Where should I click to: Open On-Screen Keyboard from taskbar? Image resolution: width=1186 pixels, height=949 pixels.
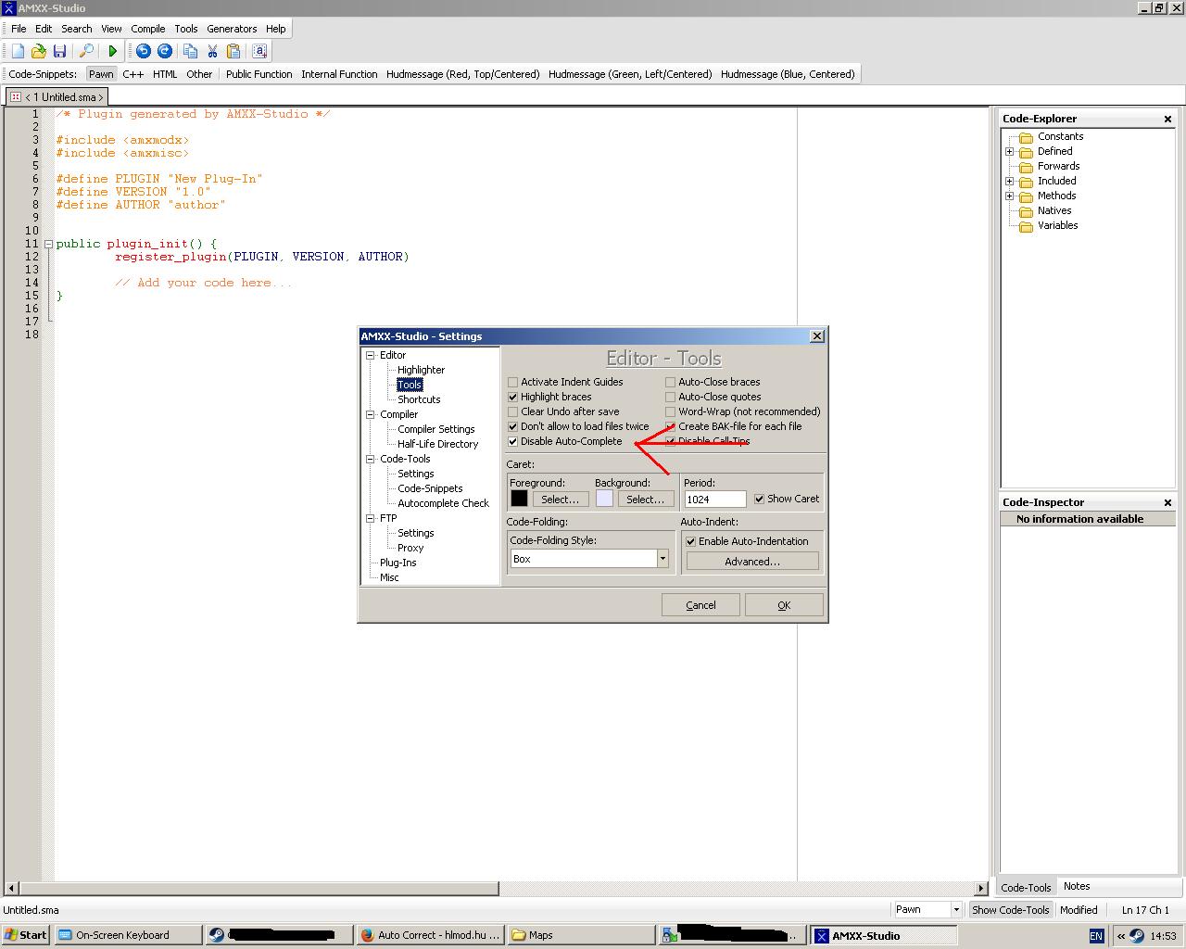[x=128, y=935]
